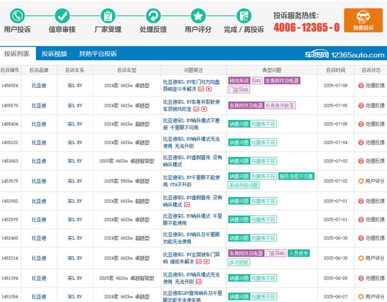Click the 转向系统 tag in row 1456924

point(239,81)
